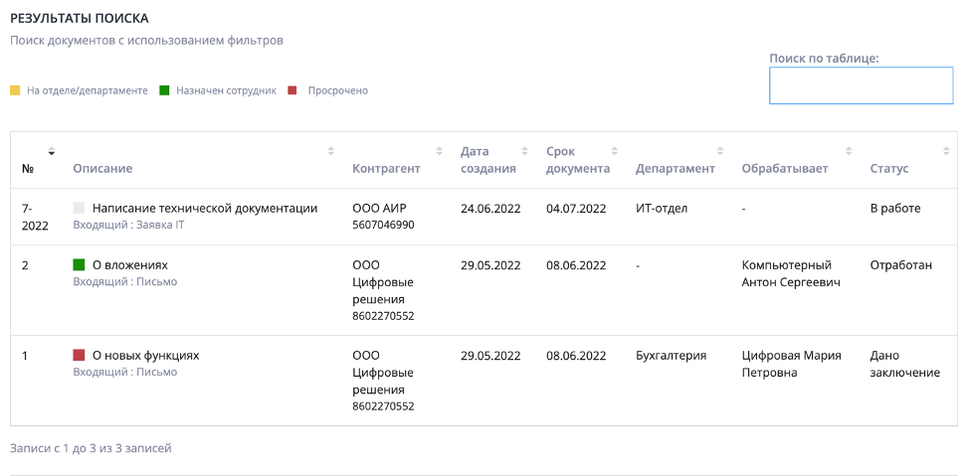Sort the table by Описание using its arrows
969x476 pixels.
[331, 151]
